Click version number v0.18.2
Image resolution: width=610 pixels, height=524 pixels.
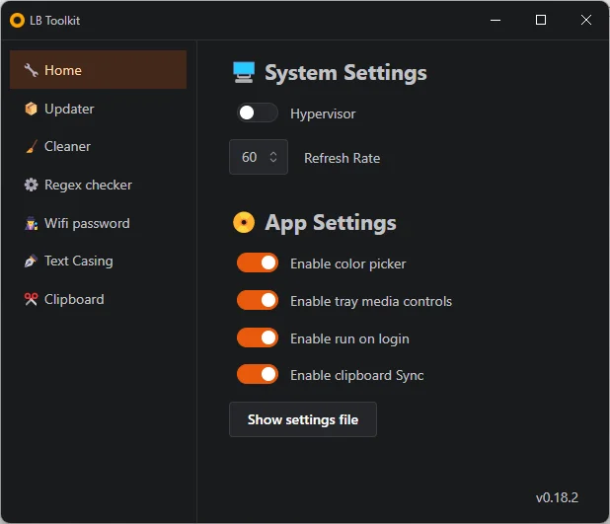[557, 497]
